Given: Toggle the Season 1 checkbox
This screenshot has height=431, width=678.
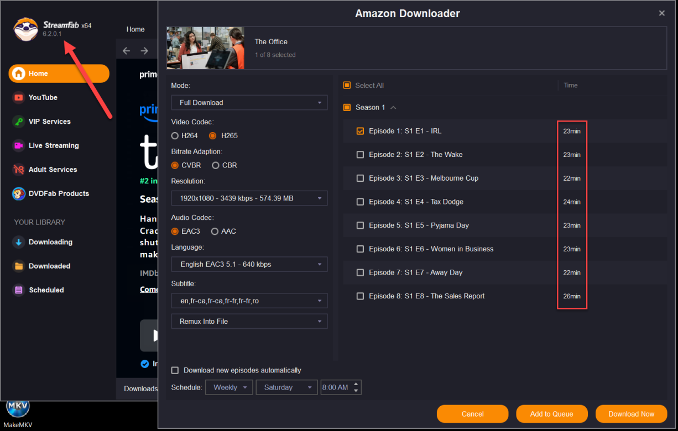Looking at the screenshot, I should tap(347, 107).
